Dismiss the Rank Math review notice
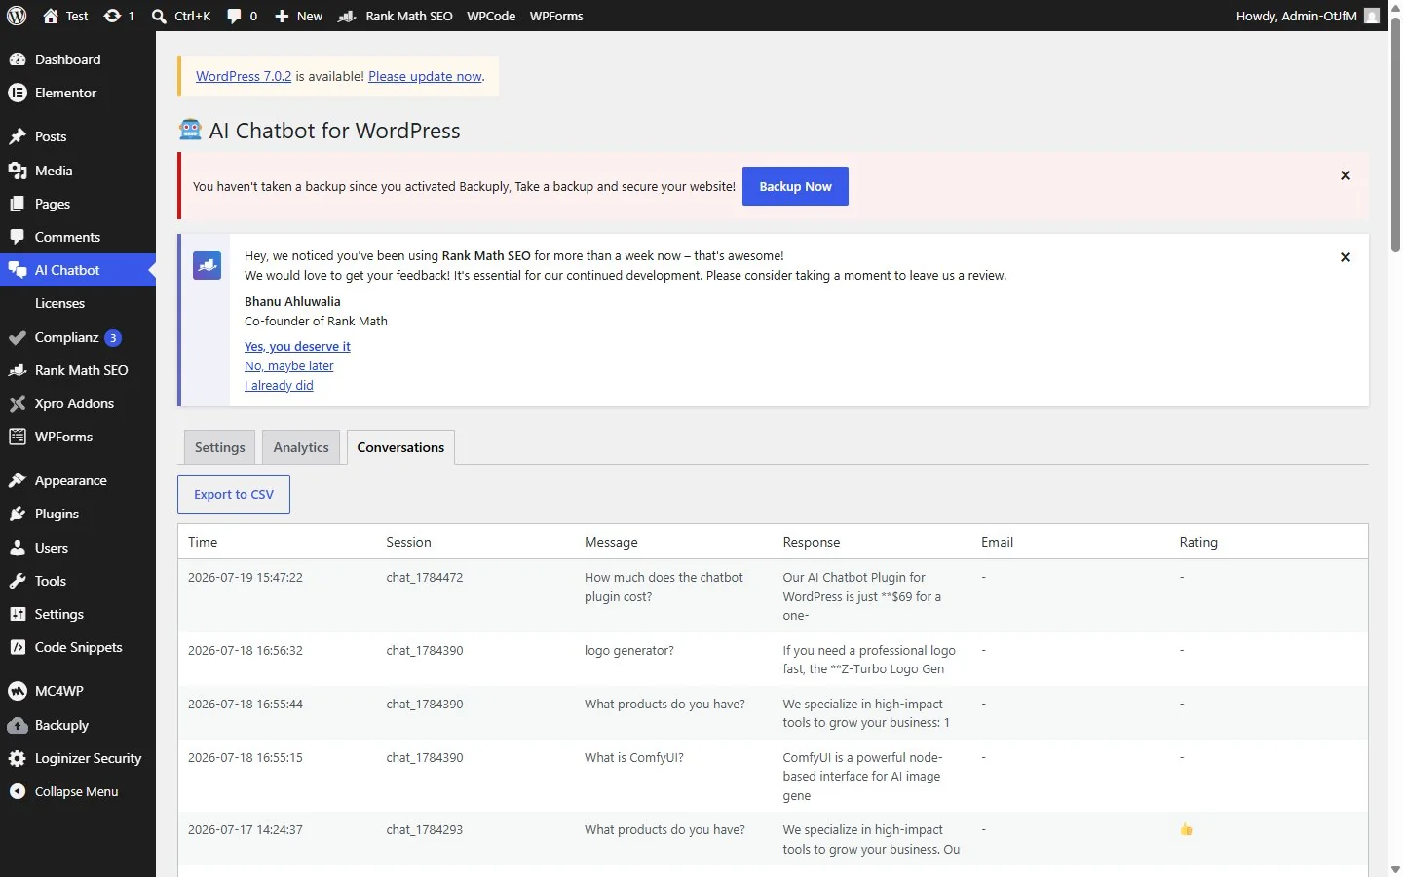1403x877 pixels. [1346, 257]
